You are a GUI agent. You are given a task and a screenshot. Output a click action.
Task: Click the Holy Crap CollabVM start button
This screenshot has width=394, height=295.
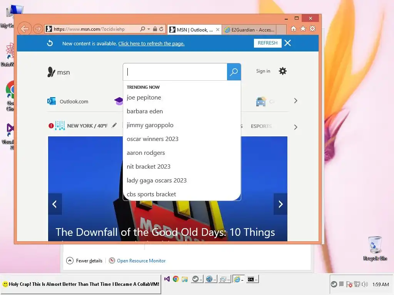point(81,284)
